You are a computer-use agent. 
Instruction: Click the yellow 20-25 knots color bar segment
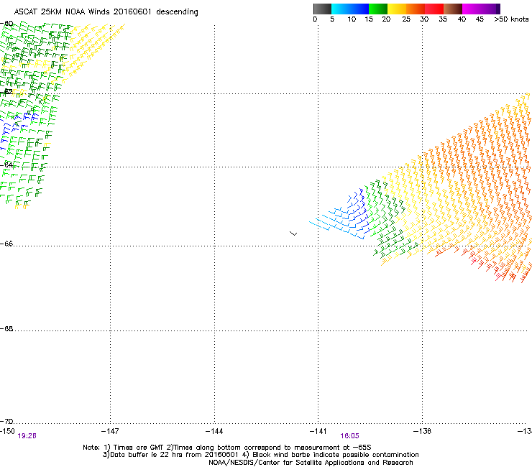coord(397,9)
